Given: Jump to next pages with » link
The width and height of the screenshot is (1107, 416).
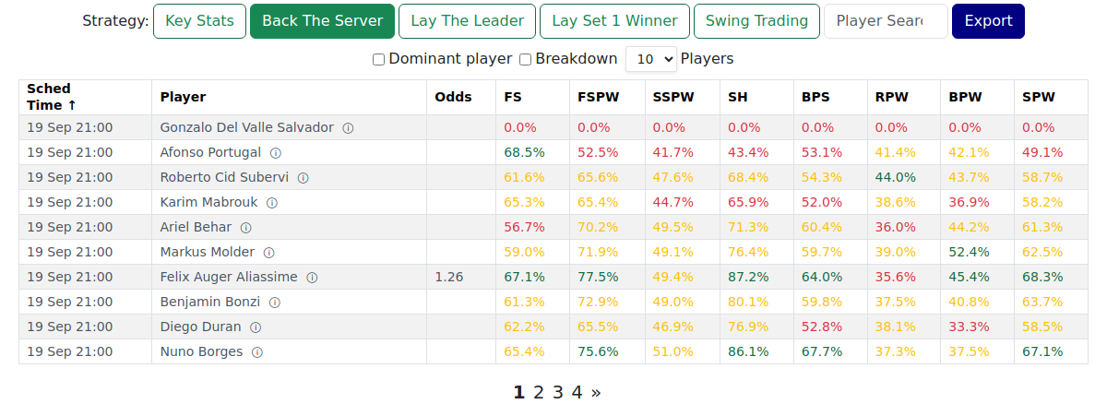Looking at the screenshot, I should [x=596, y=392].
